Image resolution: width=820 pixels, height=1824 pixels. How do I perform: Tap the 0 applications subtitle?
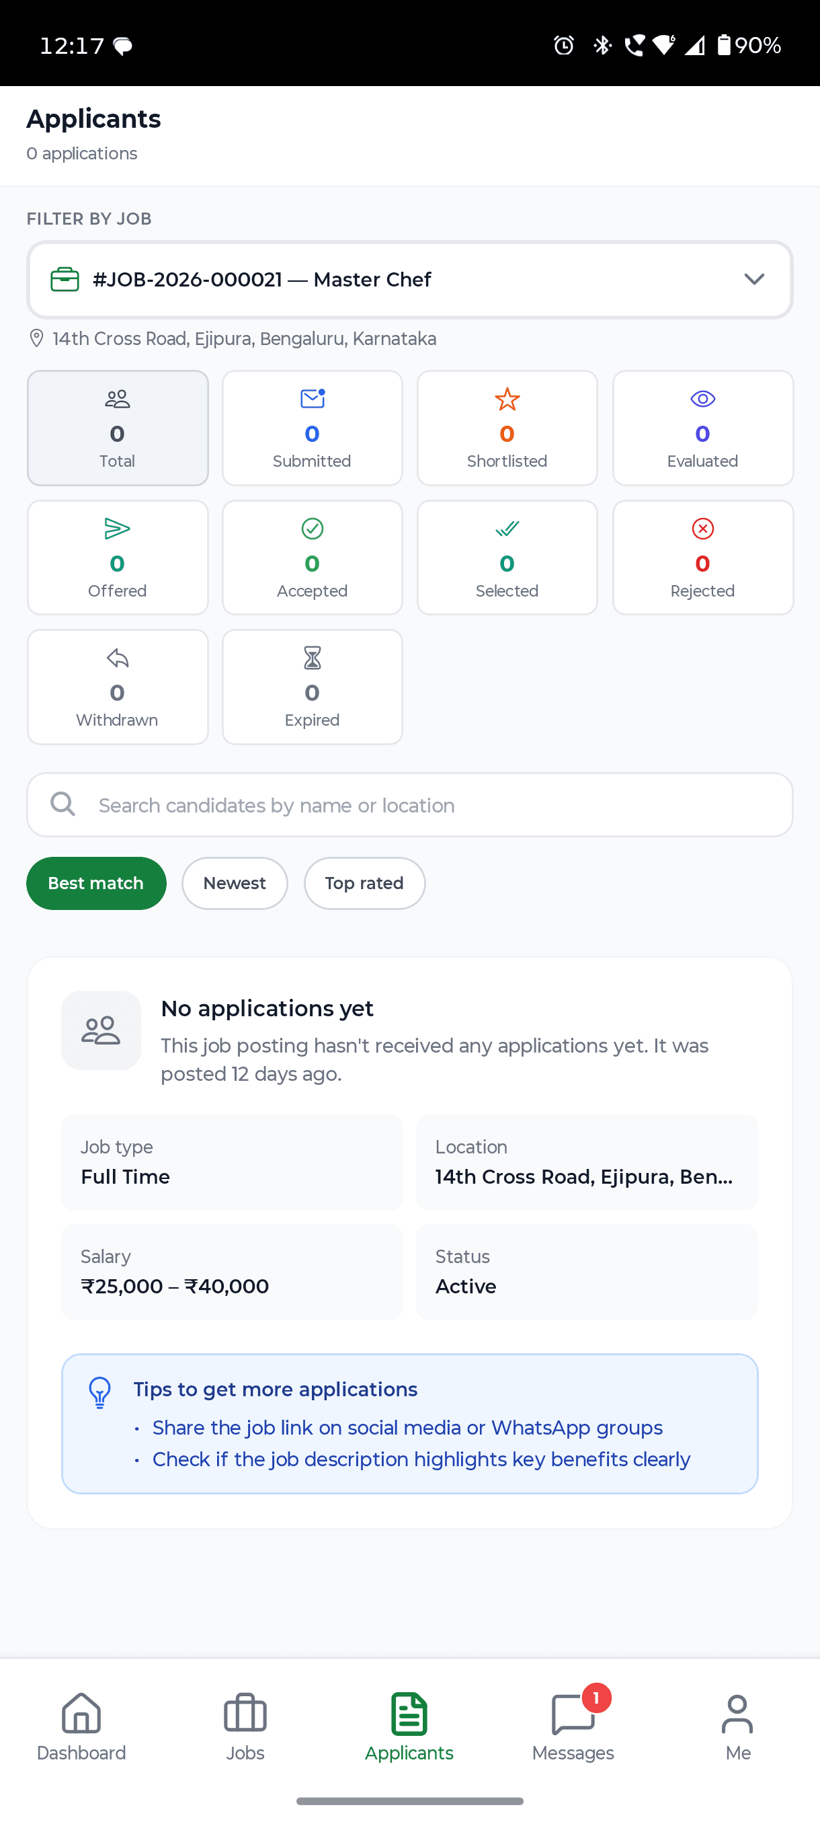[x=82, y=153]
